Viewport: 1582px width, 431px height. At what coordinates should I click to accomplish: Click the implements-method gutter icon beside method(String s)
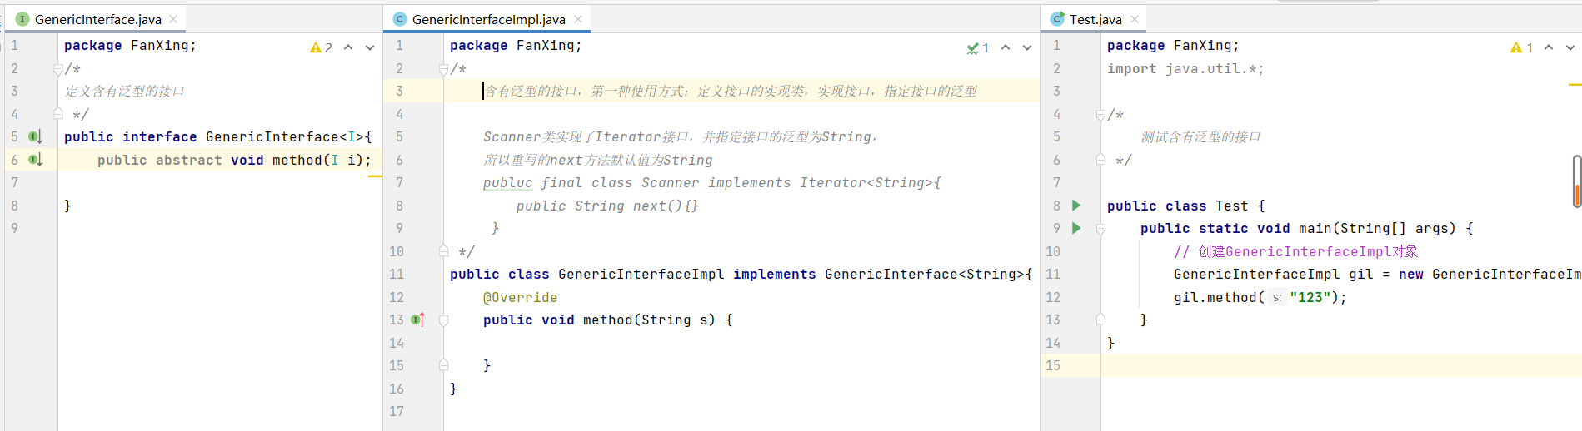pyautogui.click(x=418, y=320)
